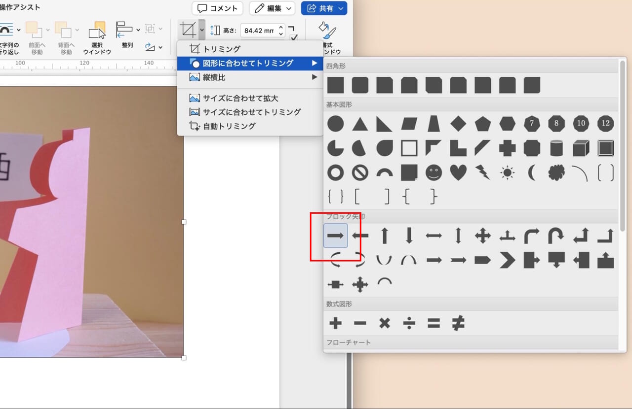Increment height with the stepper arrow
The width and height of the screenshot is (632, 409).
(x=280, y=28)
